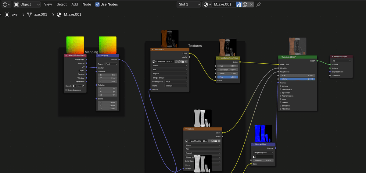Duplicate the M_axe.001 material with new-material icon
Screen dimensions: 366x173
(245, 4)
